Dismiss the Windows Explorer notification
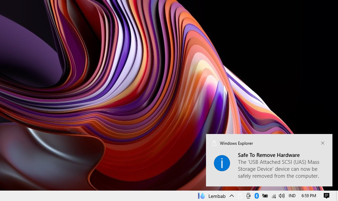Image resolution: width=338 pixels, height=201 pixels. click(x=323, y=143)
